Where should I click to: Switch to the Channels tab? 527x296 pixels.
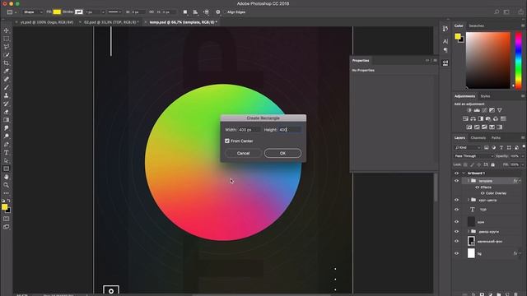coord(478,138)
